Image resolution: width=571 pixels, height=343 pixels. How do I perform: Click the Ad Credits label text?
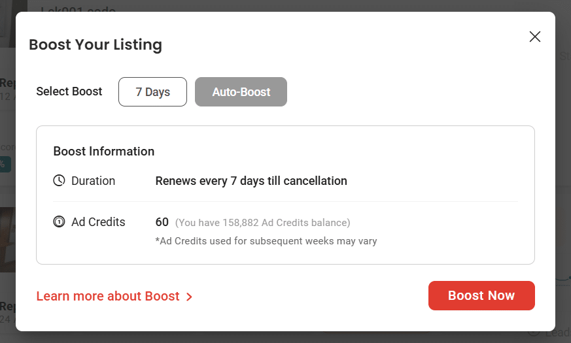[98, 222]
